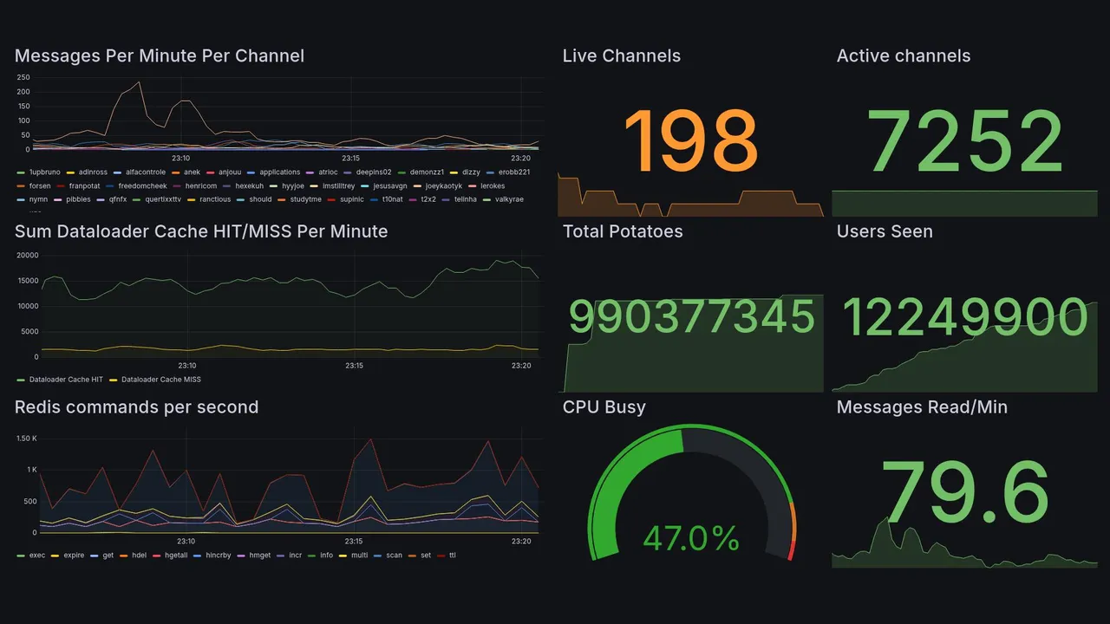1110x624 pixels.
Task: Open the Active channels panel menu
Action: click(x=904, y=56)
